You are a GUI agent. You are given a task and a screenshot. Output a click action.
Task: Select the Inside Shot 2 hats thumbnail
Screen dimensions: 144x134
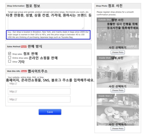click(118, 110)
